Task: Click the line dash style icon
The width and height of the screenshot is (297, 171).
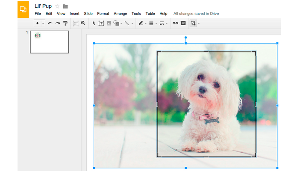Action: (162, 24)
